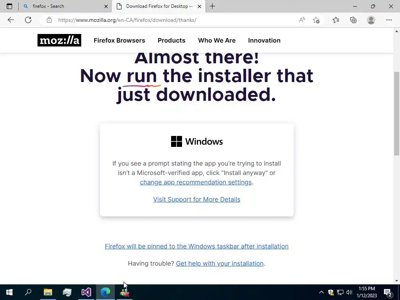The image size is (400, 300).
Task: Open Visual Studio from the taskbar
Action: (86, 292)
